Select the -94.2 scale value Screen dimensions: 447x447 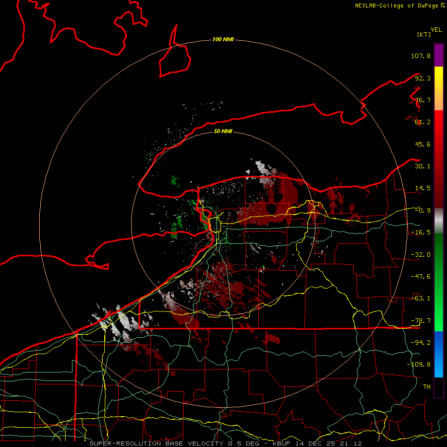click(x=421, y=343)
